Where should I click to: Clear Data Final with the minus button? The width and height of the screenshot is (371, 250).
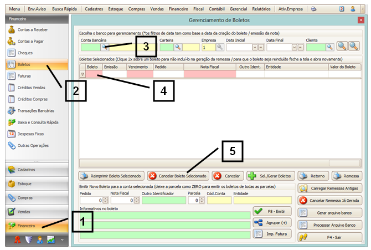301,47
